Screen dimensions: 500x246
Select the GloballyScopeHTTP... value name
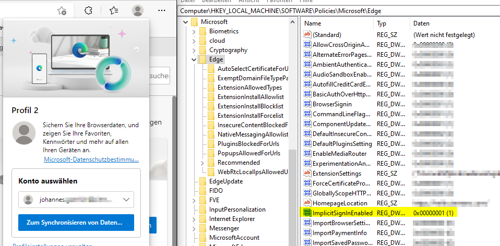coord(342,193)
